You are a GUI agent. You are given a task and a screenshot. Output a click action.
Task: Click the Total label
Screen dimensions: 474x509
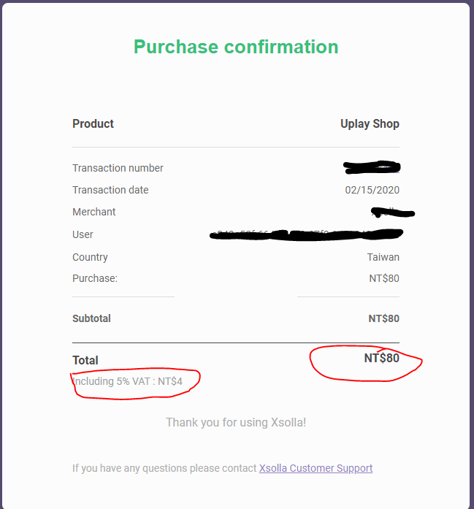point(85,360)
